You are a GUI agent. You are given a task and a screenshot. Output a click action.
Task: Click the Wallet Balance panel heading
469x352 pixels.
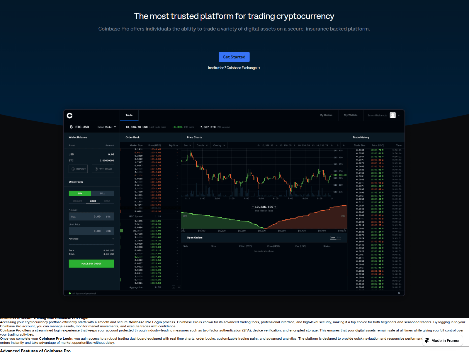pos(78,137)
